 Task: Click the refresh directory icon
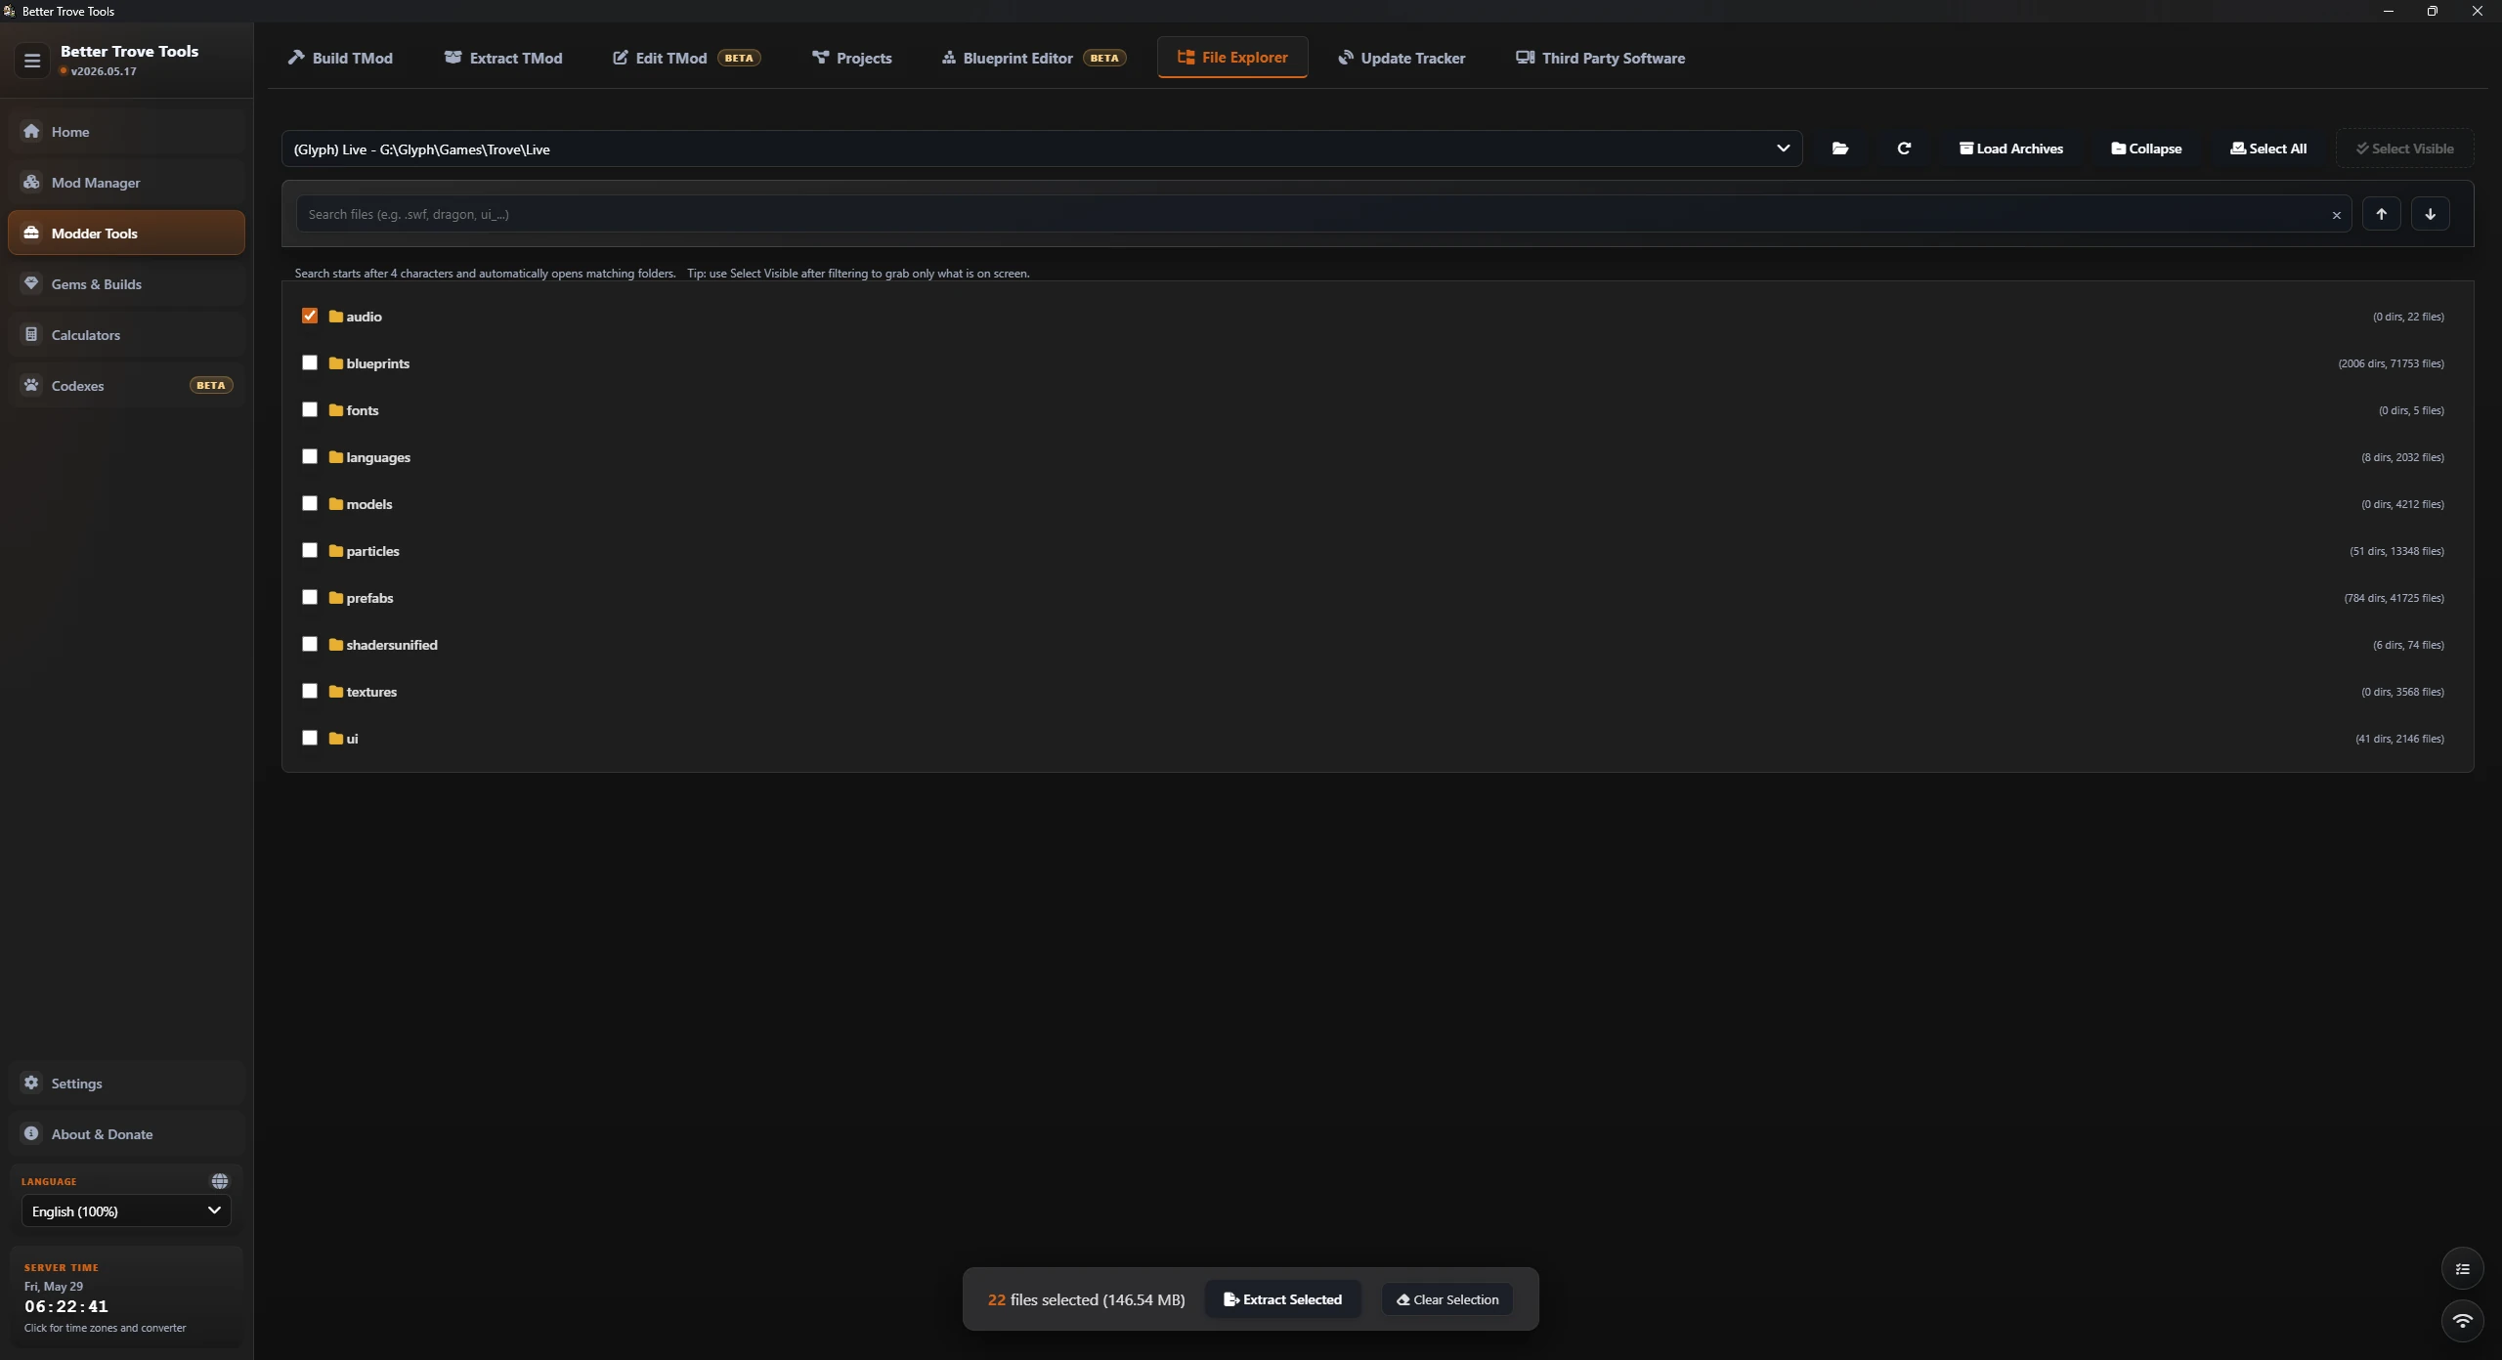(x=1904, y=149)
